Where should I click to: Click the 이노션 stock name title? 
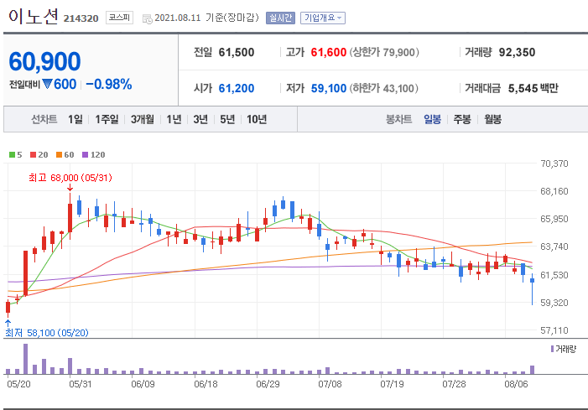(x=34, y=16)
